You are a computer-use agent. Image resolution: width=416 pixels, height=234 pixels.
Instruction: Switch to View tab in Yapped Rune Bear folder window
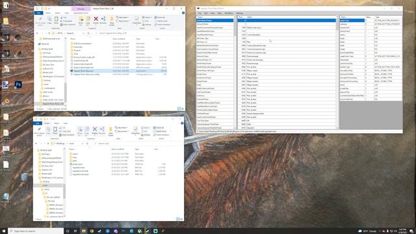click(x=66, y=13)
